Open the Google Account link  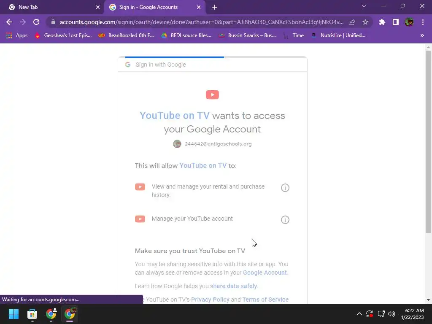pos(265,273)
